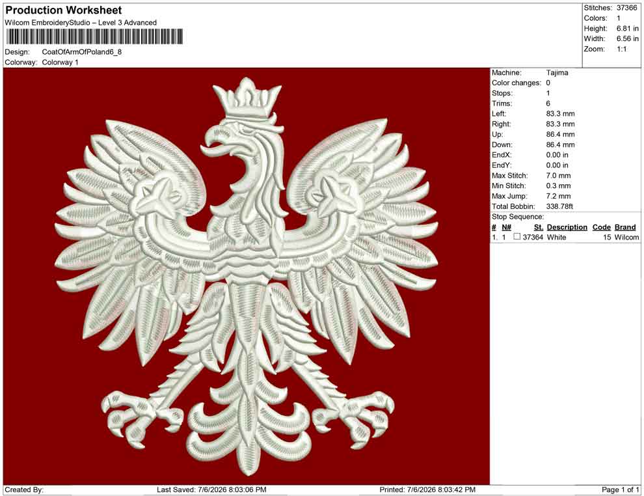This screenshot has height=496, width=644.
Task: Click the 'Production Worksheet' title
Action: 64,10
